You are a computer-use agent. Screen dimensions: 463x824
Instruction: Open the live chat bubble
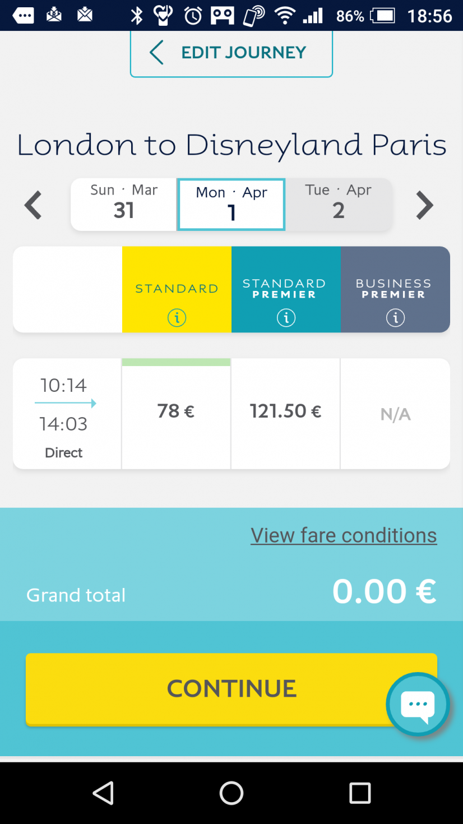pos(418,703)
